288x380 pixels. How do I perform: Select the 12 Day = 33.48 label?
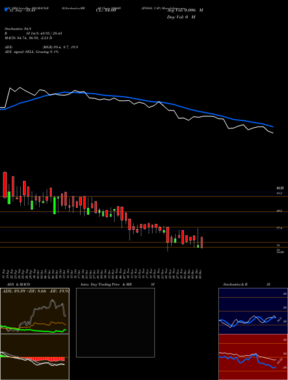pos(22,10)
